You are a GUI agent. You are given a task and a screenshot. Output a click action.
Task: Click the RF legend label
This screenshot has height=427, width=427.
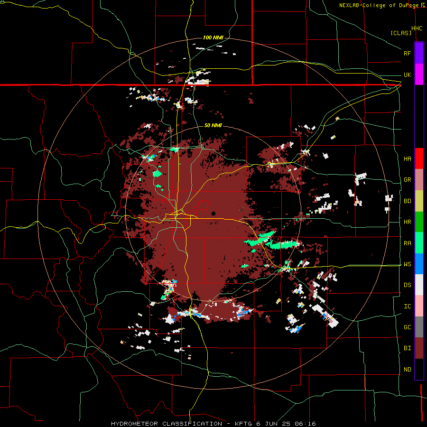click(x=407, y=53)
